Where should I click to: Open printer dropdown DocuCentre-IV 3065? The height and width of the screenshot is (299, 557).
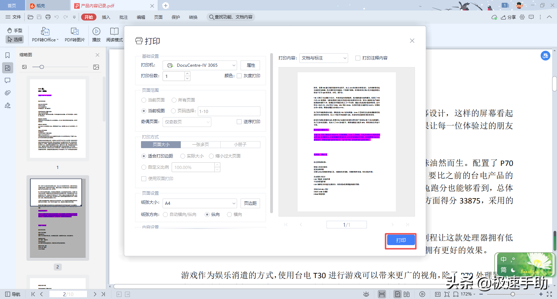200,65
